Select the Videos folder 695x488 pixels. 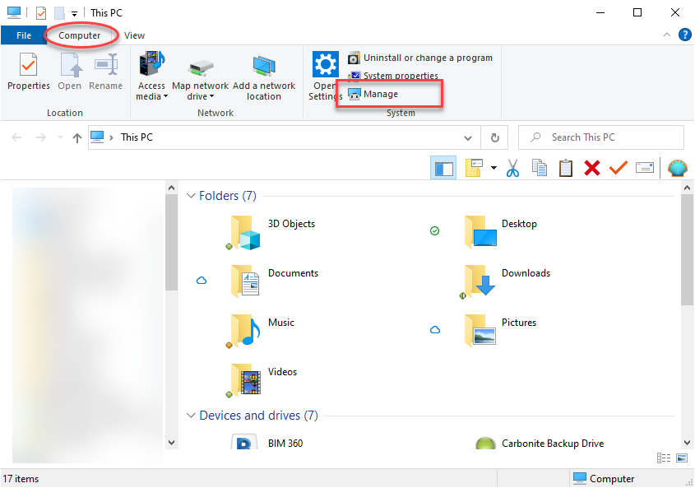click(262, 379)
